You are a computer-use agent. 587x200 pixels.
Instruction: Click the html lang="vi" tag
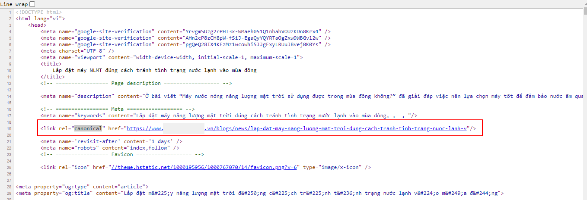click(40, 19)
